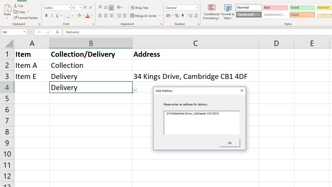This screenshot has width=332, height=187.
Task: Toggle italic formatting
Action: pos(52,16)
